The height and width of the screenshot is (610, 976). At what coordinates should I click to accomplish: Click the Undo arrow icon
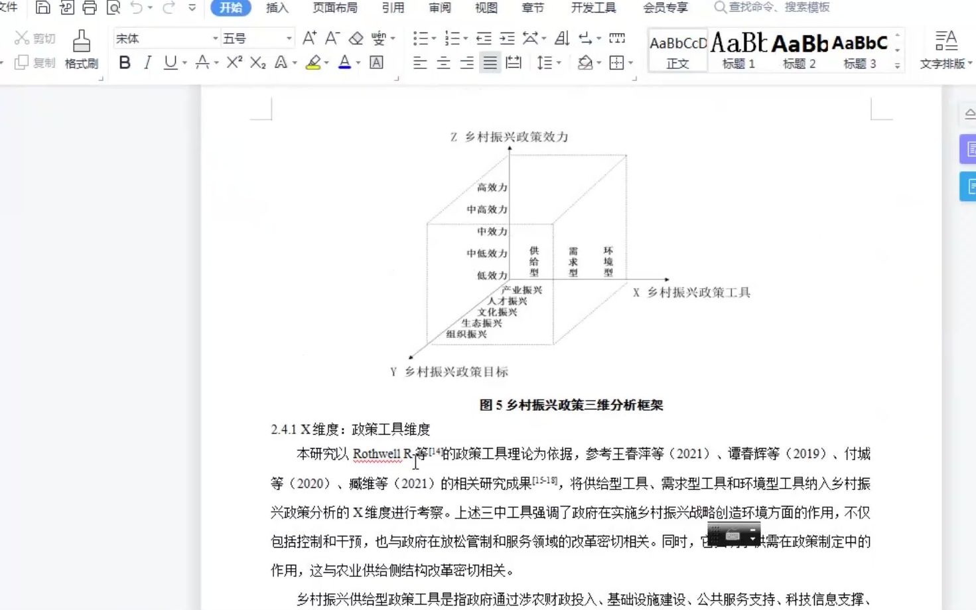(137, 8)
